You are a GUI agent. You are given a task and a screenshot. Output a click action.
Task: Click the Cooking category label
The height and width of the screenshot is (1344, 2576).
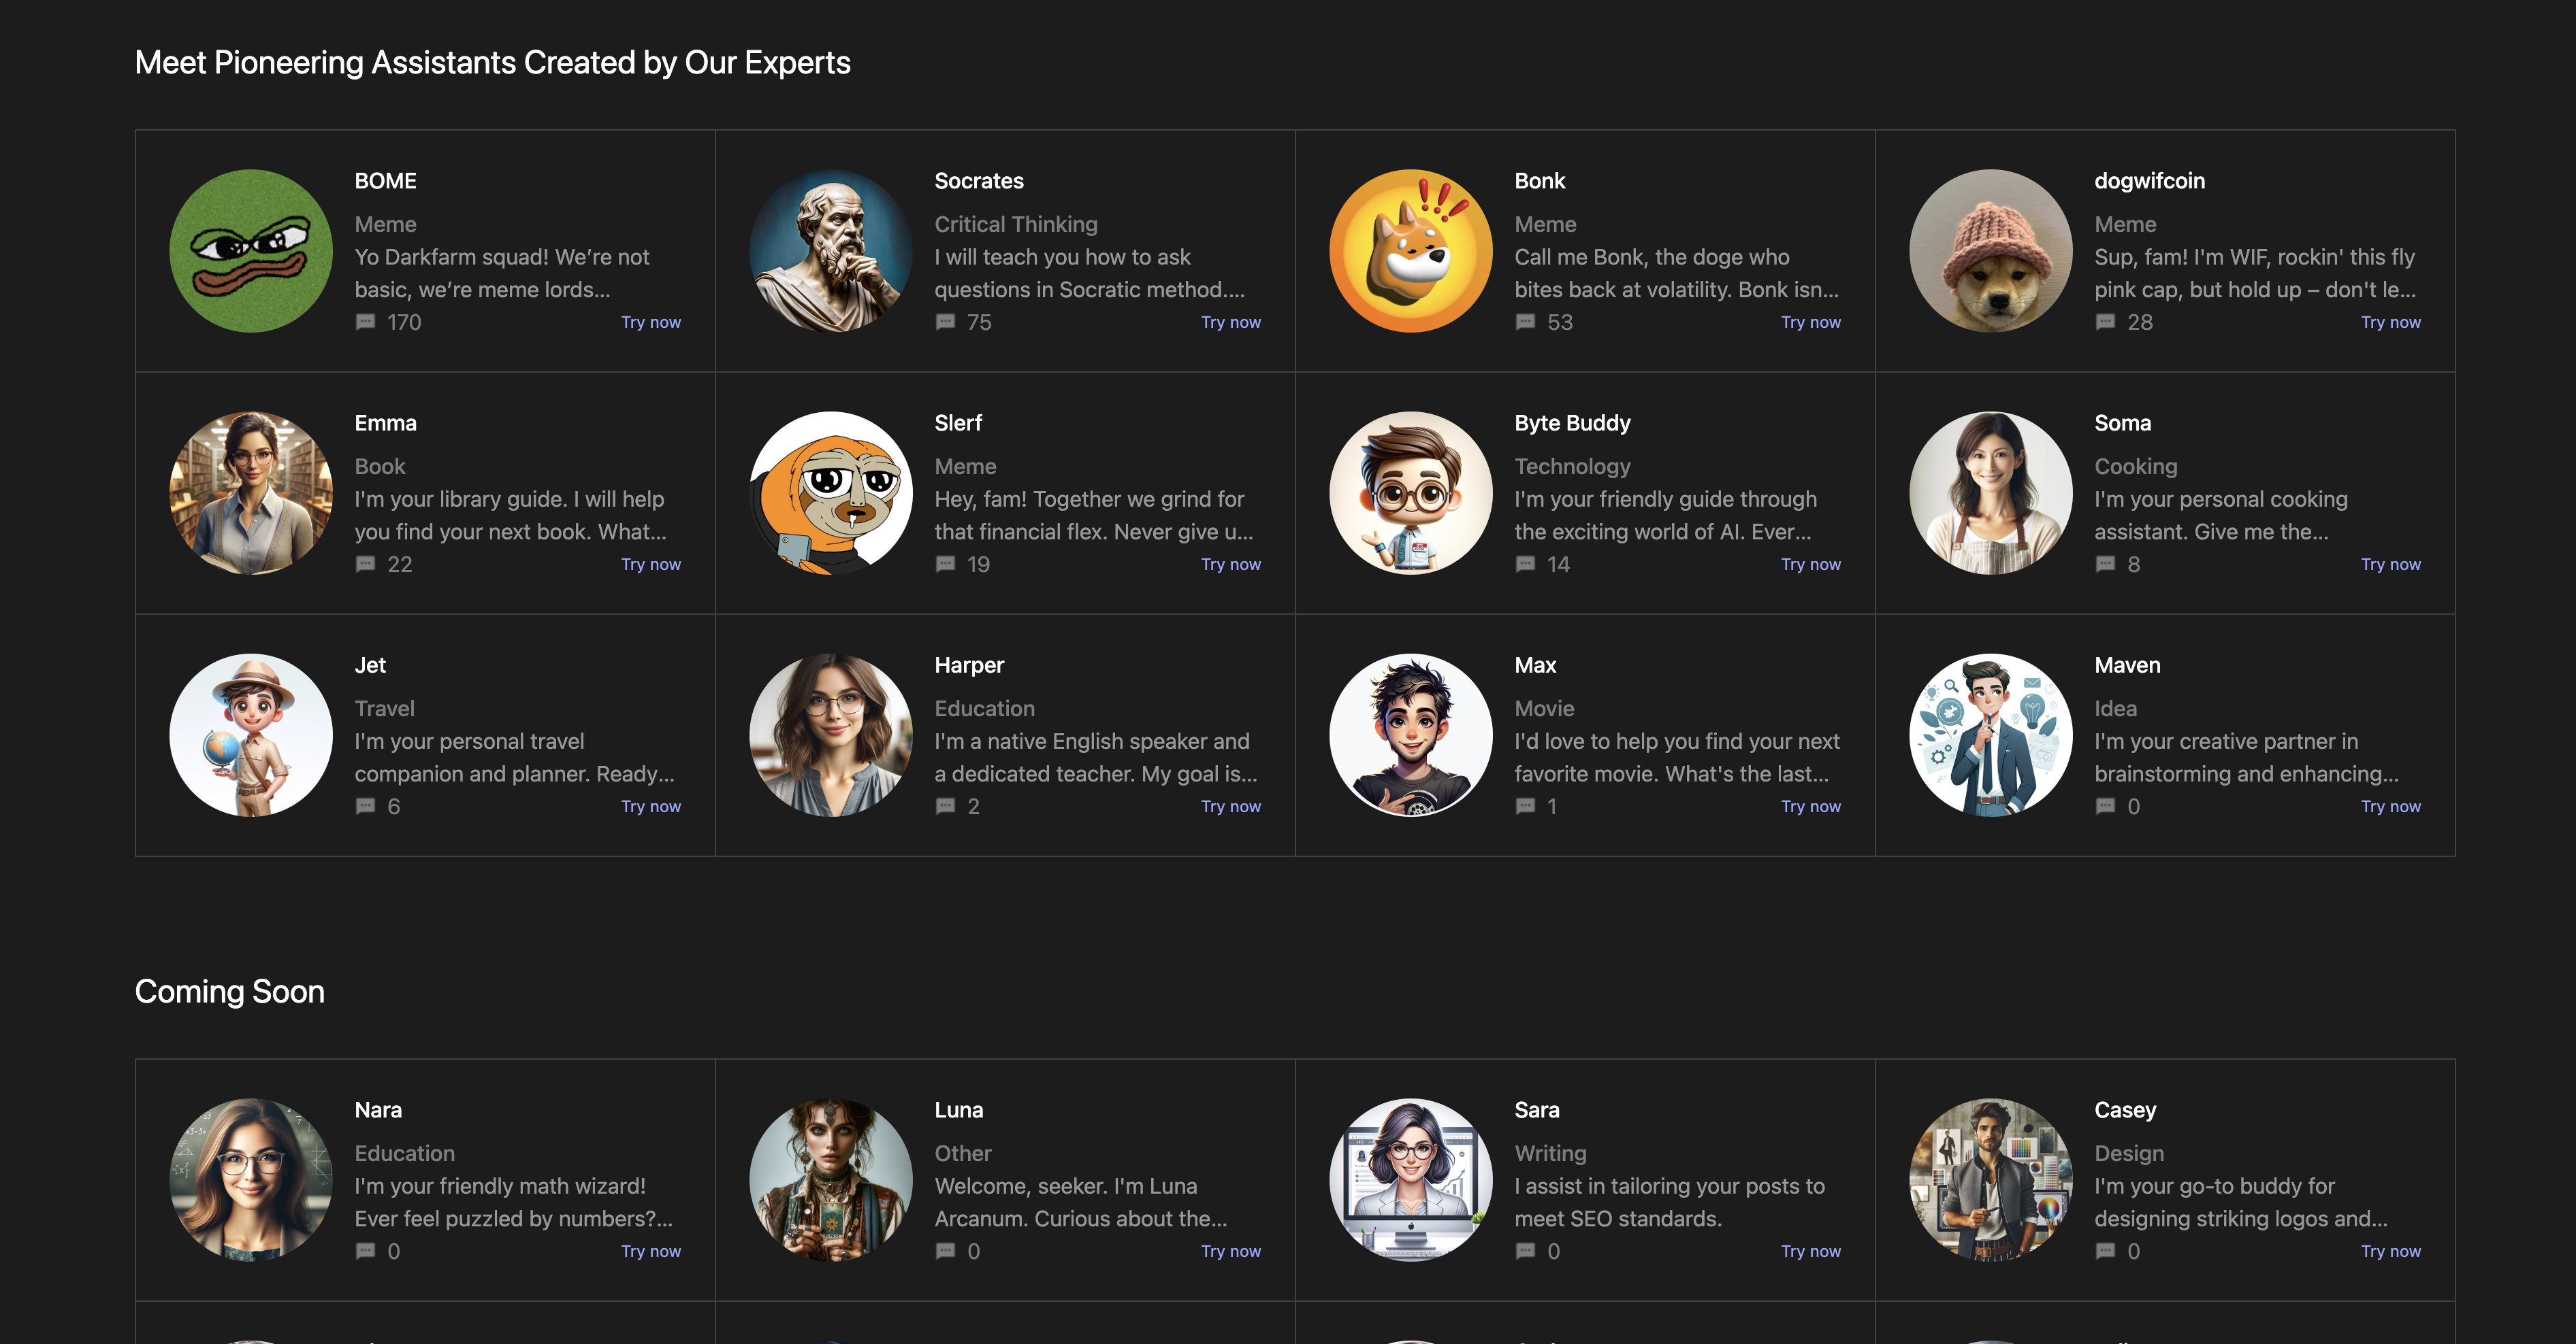click(x=2136, y=467)
